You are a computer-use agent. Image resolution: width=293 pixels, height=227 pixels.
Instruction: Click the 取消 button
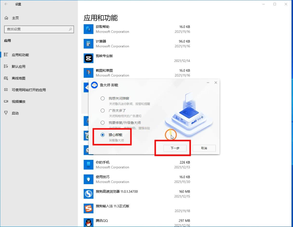coord(204,148)
